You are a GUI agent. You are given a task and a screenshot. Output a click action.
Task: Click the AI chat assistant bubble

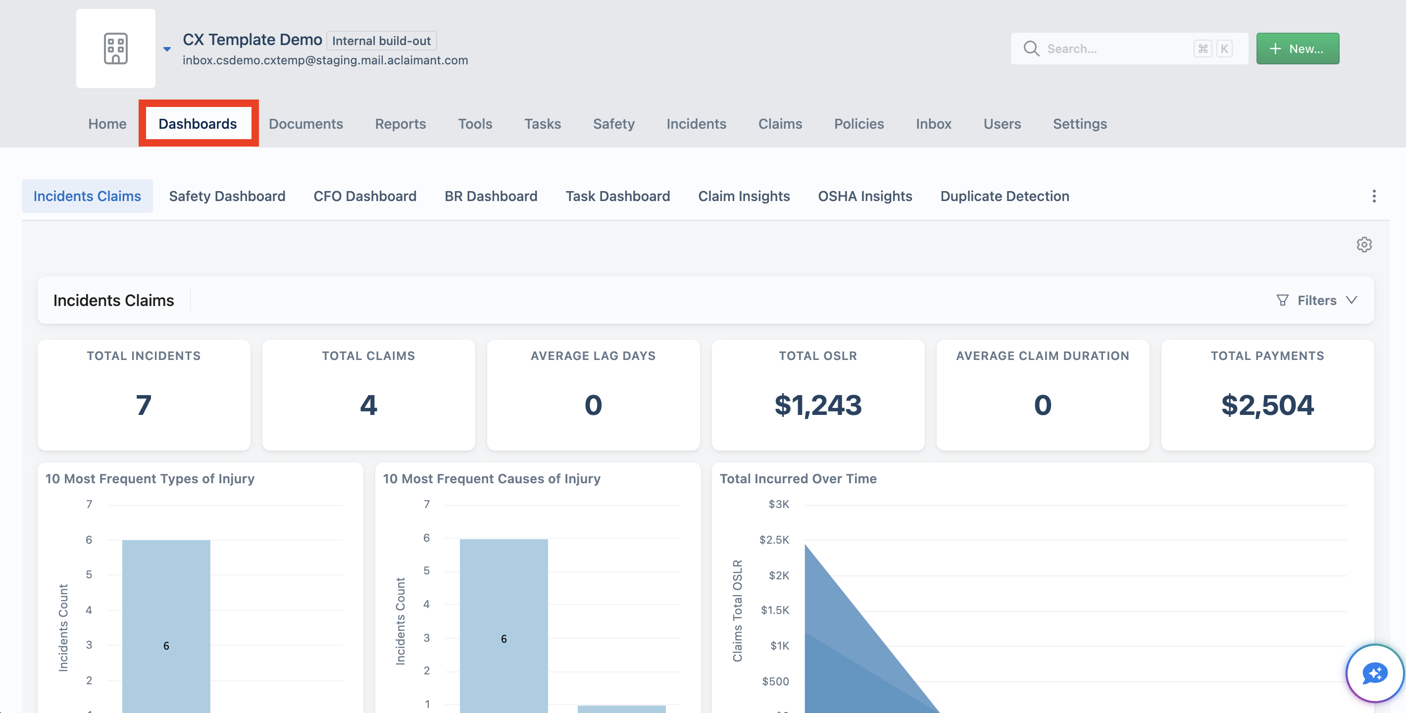(x=1374, y=672)
